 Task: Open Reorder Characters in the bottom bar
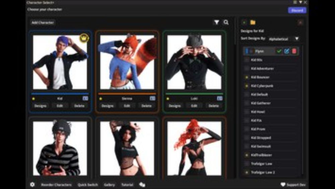point(56,185)
